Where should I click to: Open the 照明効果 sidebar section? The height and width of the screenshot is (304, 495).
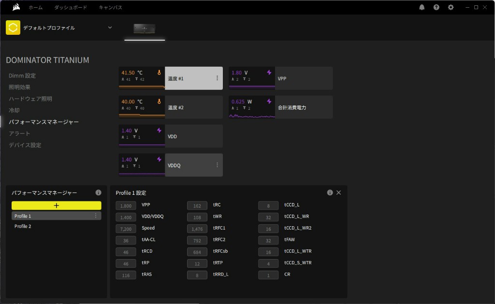[19, 87]
